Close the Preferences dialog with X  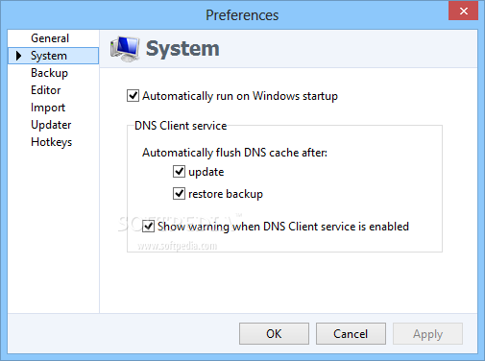tap(463, 12)
